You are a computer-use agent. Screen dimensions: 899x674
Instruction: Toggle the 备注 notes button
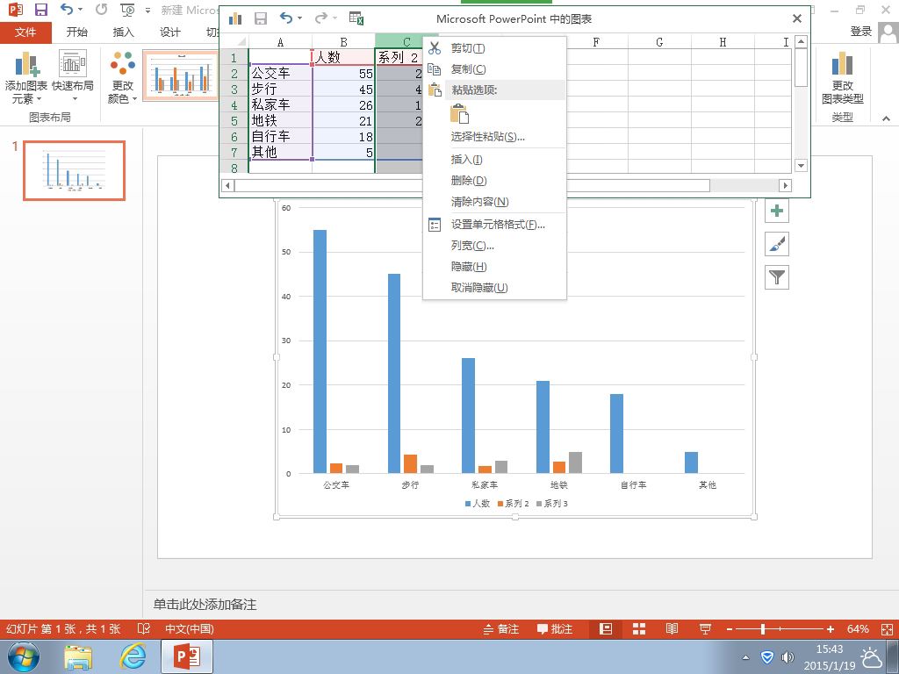pos(501,628)
